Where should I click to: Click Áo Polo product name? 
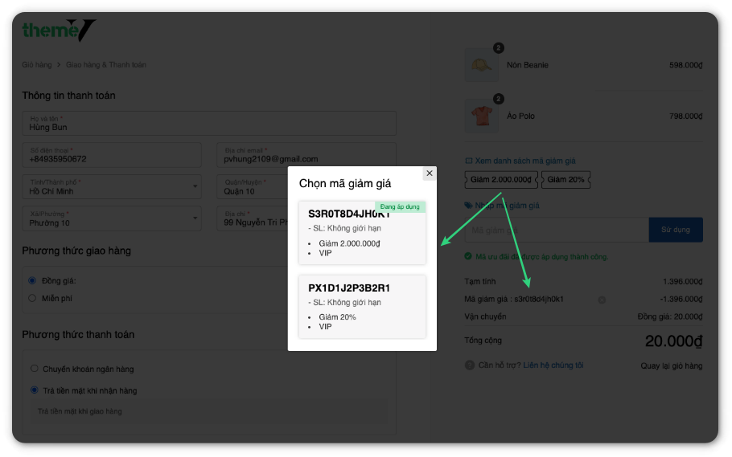[520, 116]
